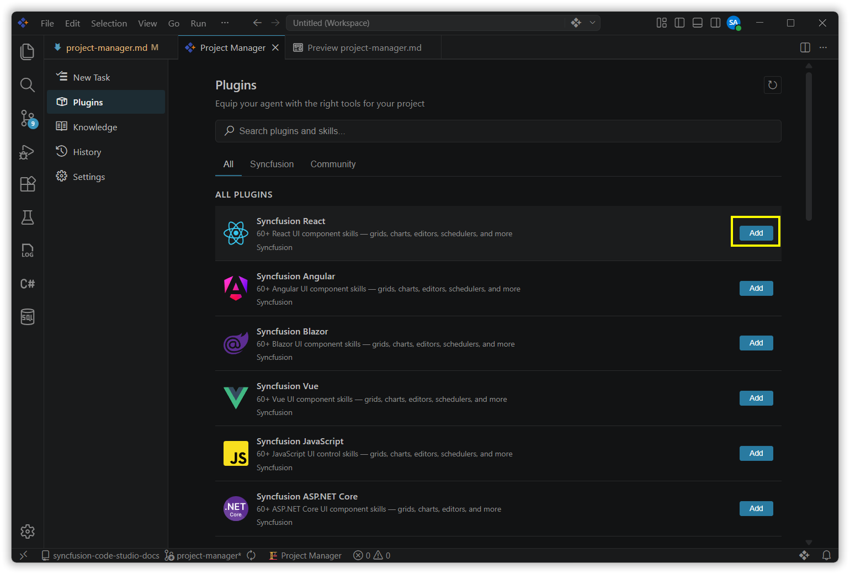Add the Syncfusion React plugin
This screenshot has height=574, width=850.
(756, 233)
